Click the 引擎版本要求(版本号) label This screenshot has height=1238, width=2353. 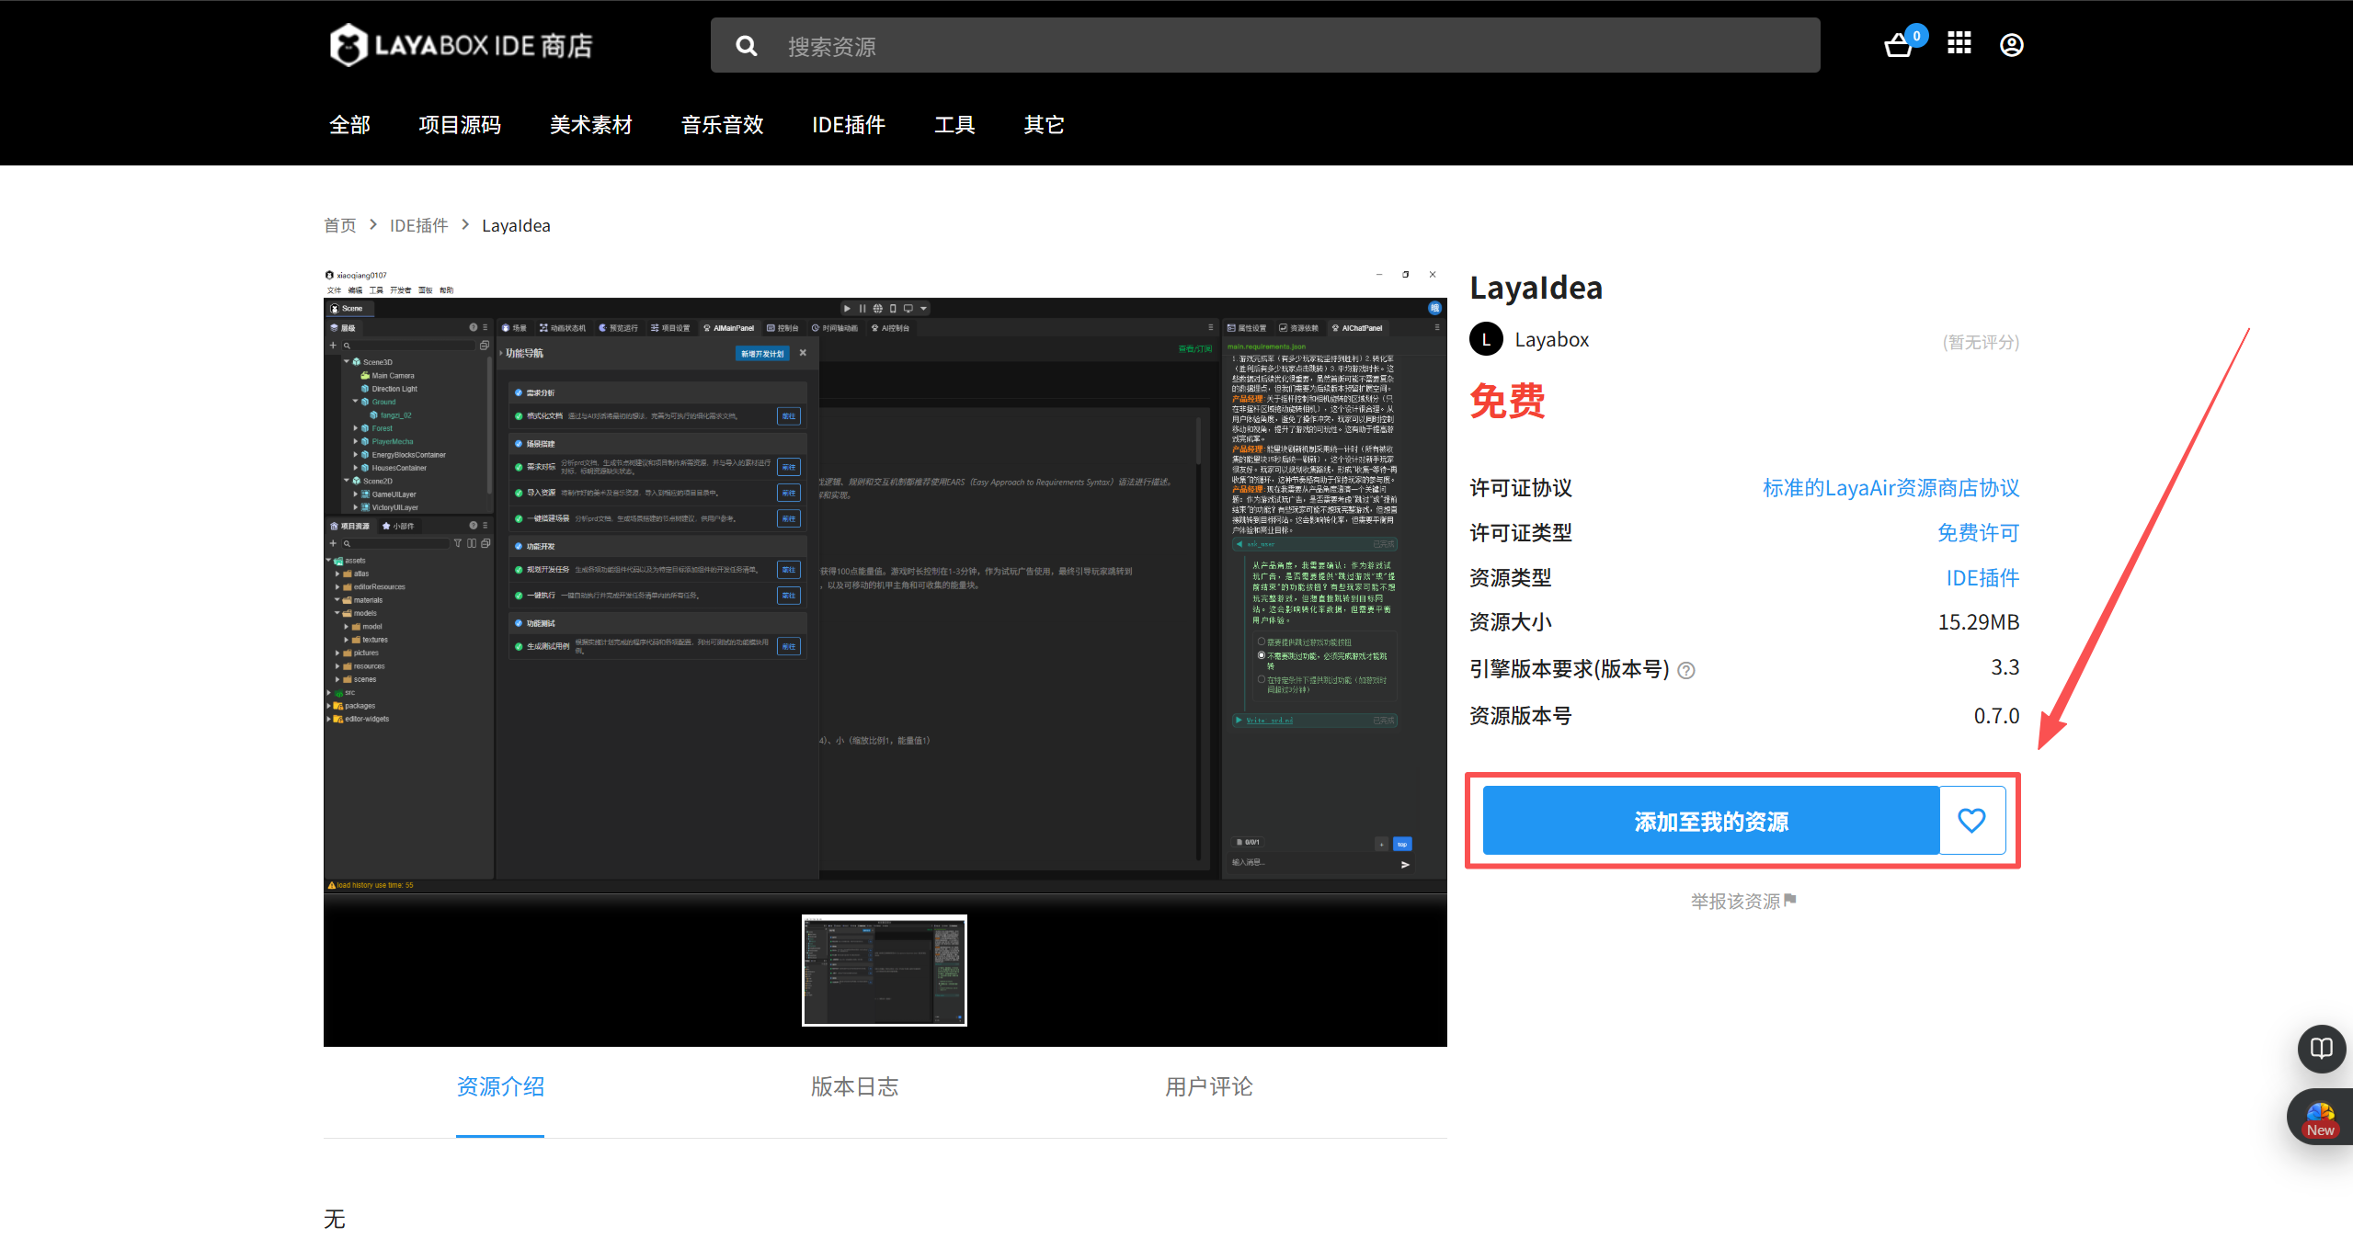[x=1570, y=669]
